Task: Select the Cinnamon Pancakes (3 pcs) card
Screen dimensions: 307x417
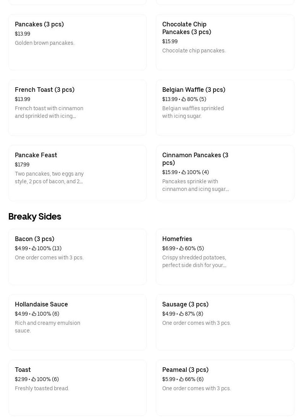Action: point(225,173)
